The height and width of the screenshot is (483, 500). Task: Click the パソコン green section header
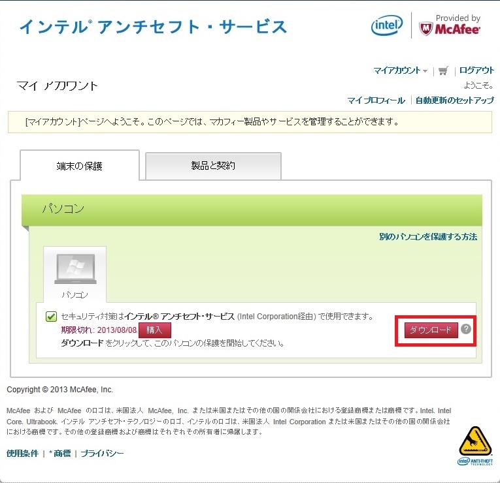coord(252,210)
